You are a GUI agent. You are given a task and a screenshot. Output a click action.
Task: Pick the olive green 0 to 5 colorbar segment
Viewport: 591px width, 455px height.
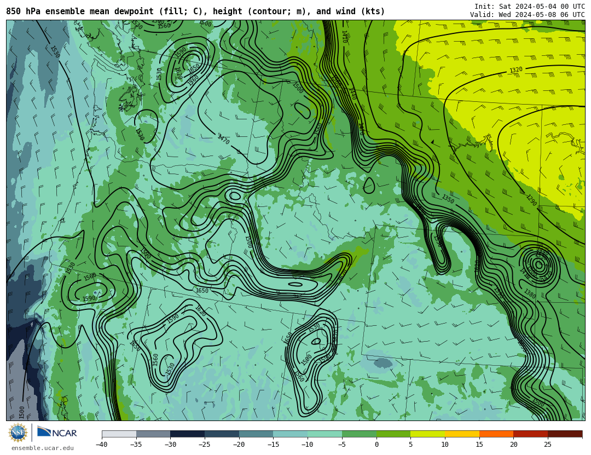[393, 434]
